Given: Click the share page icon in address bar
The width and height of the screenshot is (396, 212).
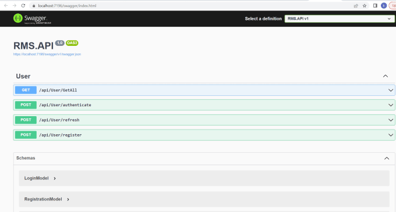Looking at the screenshot, I should (356, 6).
